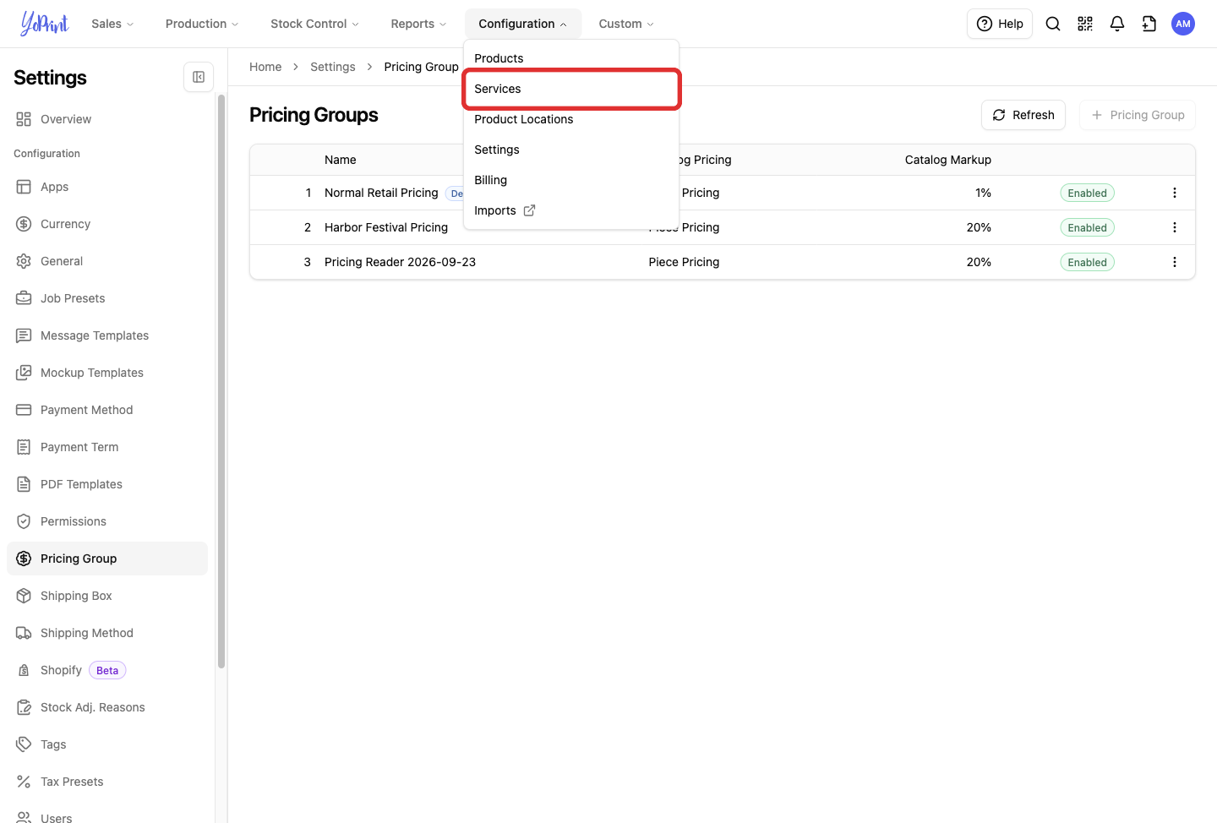Screen dimensions: 1217x823
Task: Collapse the Configuration menu
Action: [522, 24]
